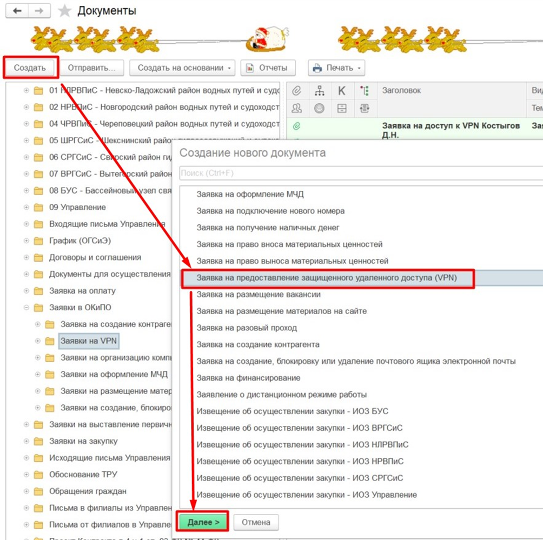Open the Создать на основании dropdown
This screenshot has height=540, width=543.
184,68
